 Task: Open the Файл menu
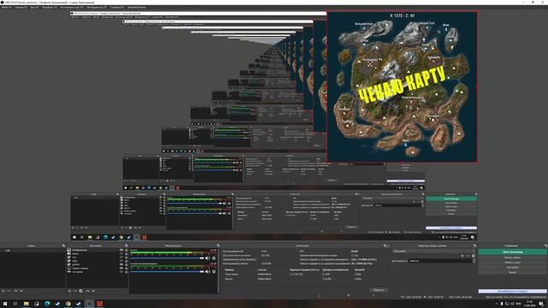[x=6, y=7]
